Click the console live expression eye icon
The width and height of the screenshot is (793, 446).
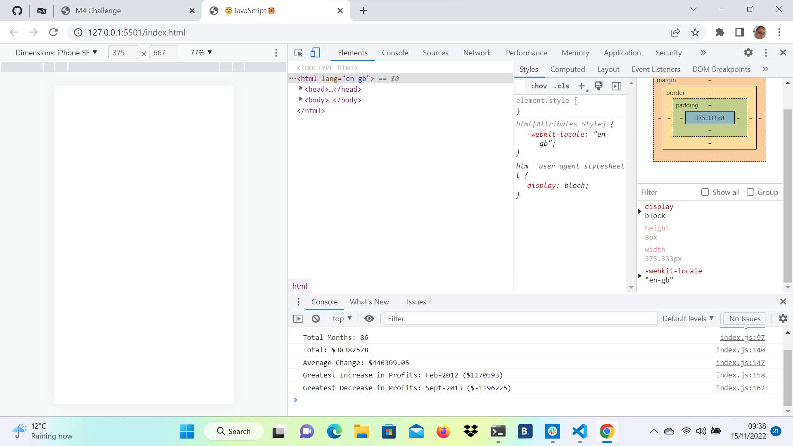(x=369, y=318)
